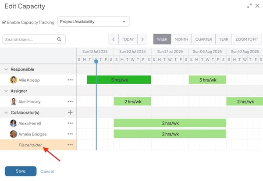The height and width of the screenshot is (181, 263).
Task: Switch to the QUARTER view
Action: (203, 39)
